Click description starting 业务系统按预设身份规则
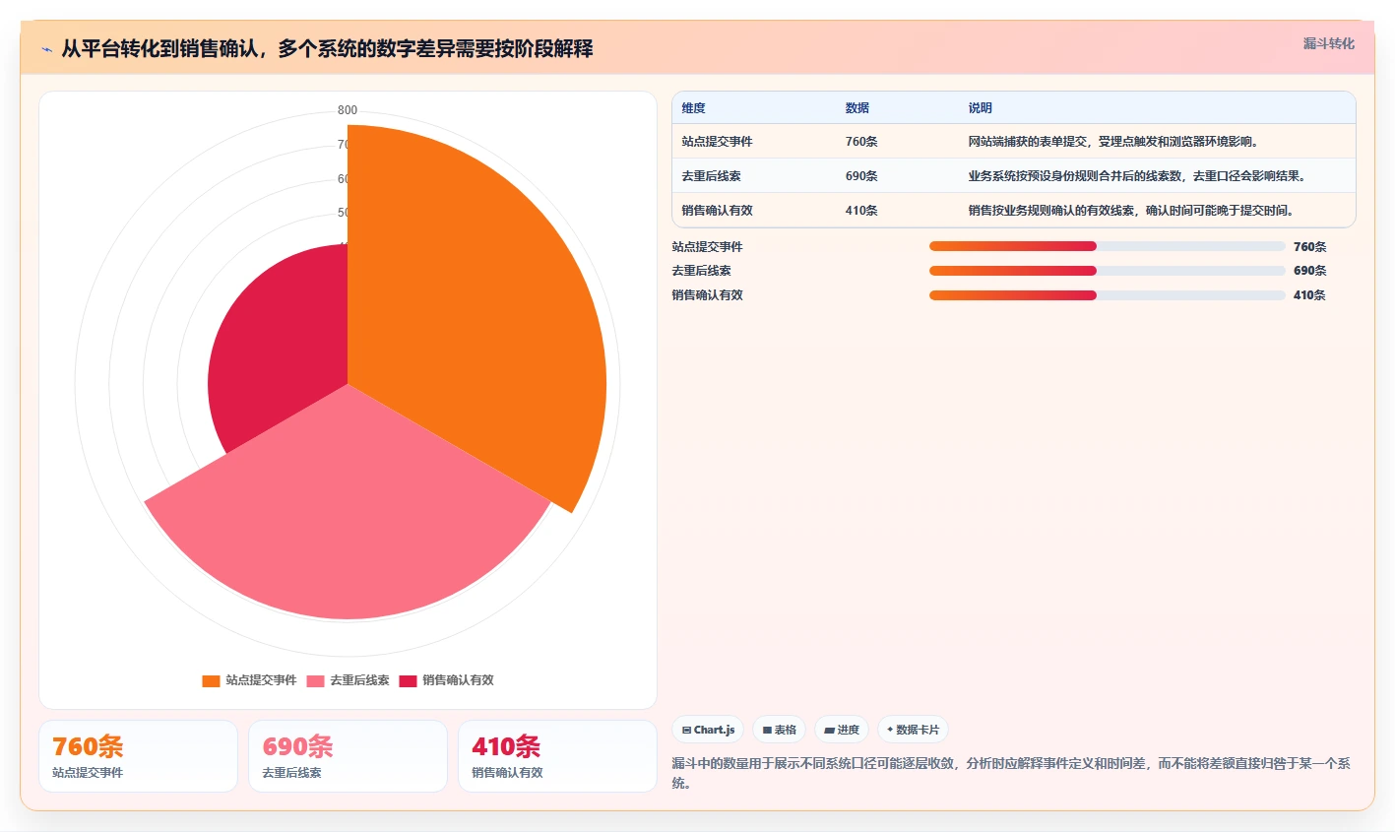Screen dimensions: 1395x832 1137,176
